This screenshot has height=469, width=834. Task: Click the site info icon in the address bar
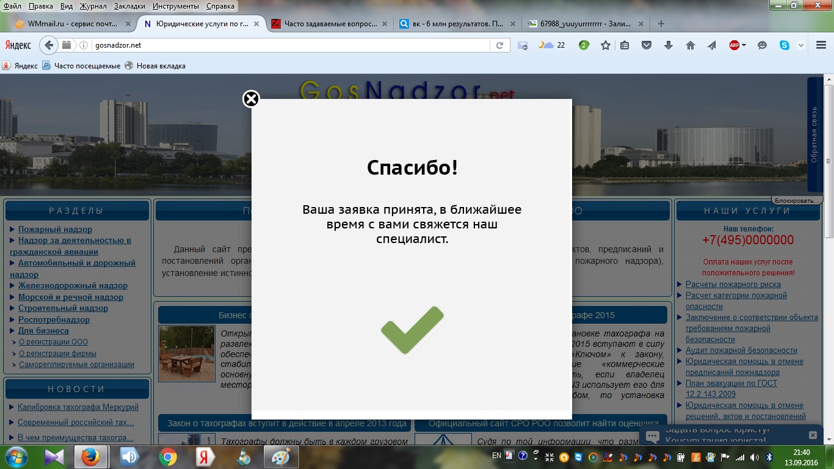(84, 45)
